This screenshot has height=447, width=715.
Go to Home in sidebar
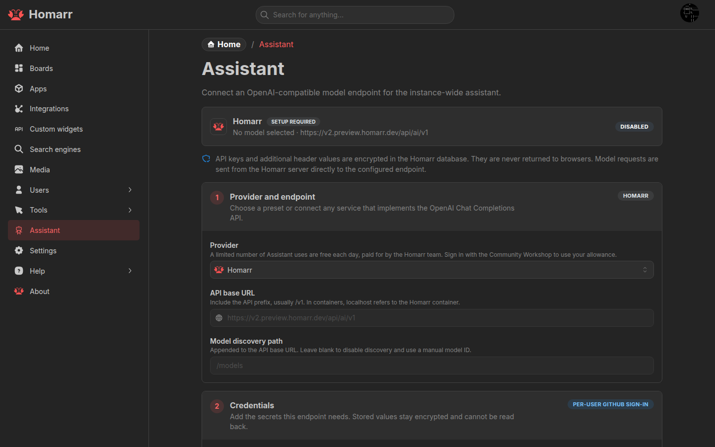(x=73, y=48)
